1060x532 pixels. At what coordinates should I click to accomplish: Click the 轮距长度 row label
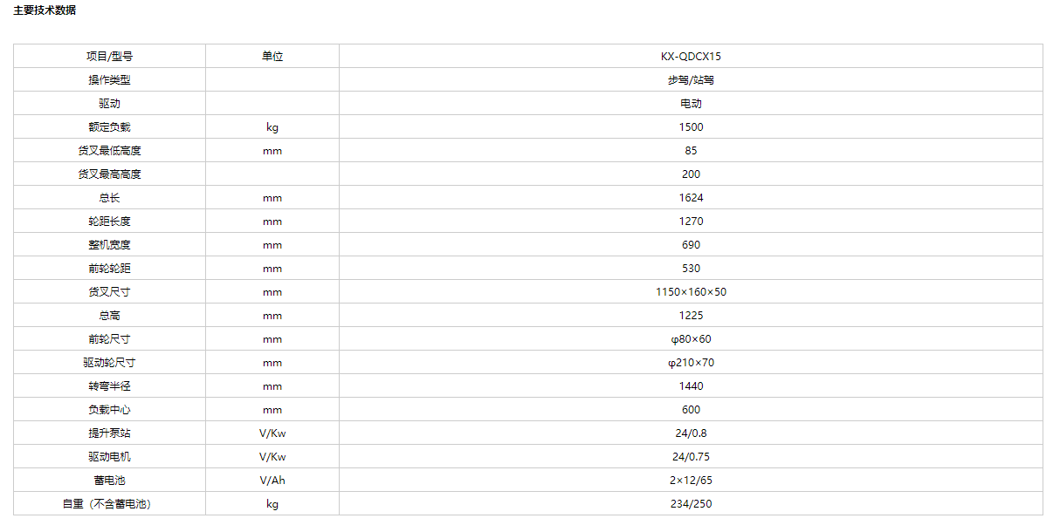point(109,221)
